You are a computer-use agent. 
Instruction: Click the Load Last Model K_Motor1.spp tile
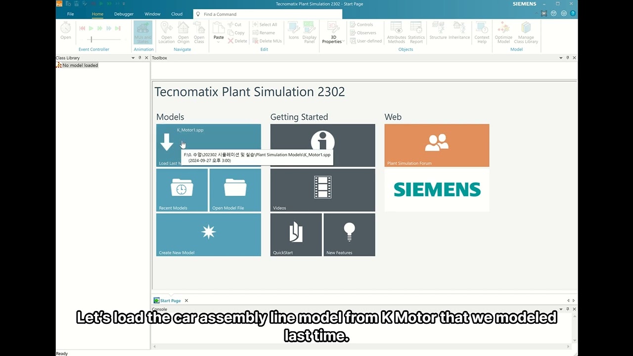click(209, 145)
